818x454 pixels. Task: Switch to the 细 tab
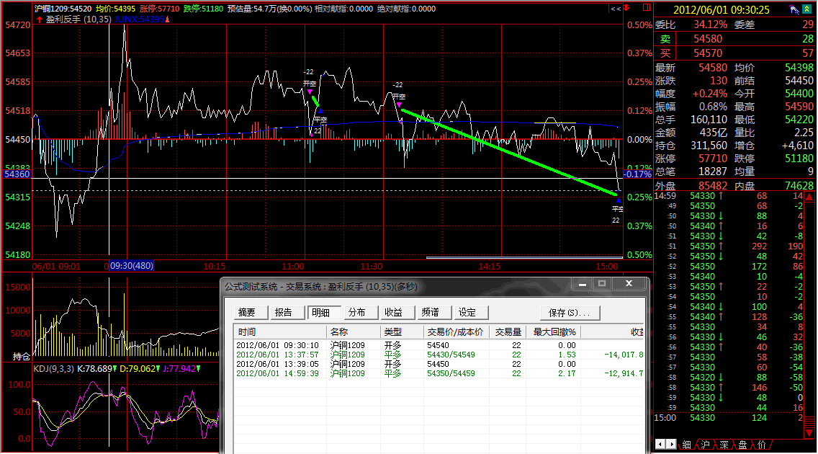point(686,445)
